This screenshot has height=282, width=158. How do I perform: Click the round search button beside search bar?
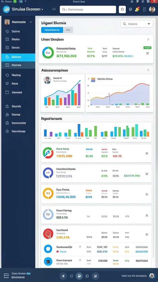click(x=122, y=9)
